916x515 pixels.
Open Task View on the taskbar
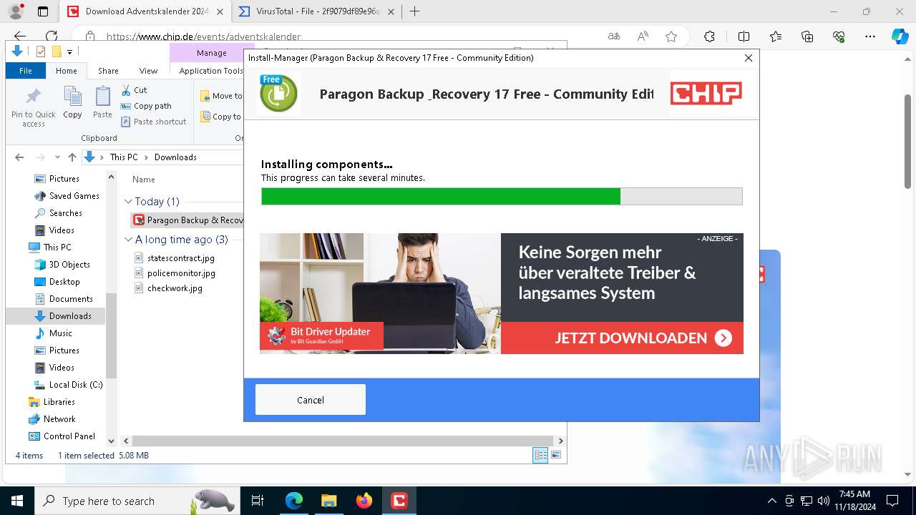(x=258, y=501)
